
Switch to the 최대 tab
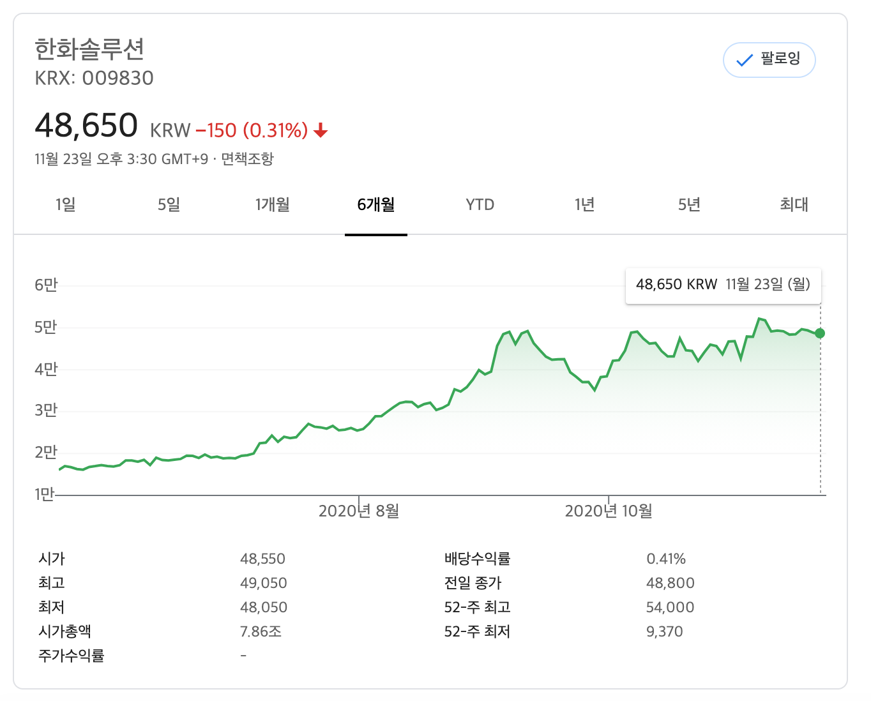click(794, 205)
